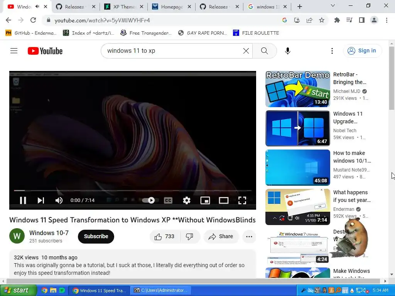The image size is (395, 296).
Task: Switch to the XP Themes tab
Action: [x=124, y=7]
